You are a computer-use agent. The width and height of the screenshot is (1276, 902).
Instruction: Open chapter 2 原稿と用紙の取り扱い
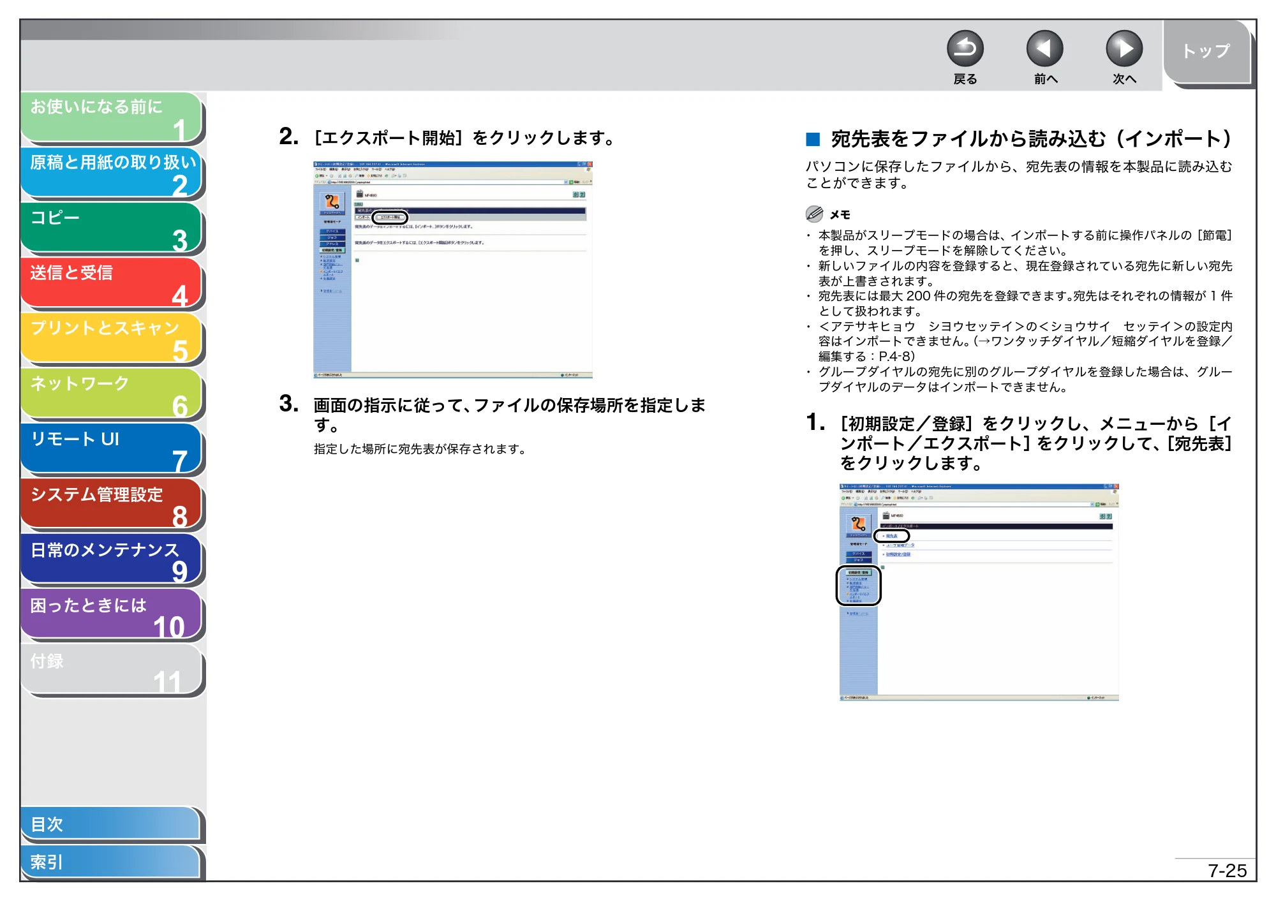click(111, 173)
